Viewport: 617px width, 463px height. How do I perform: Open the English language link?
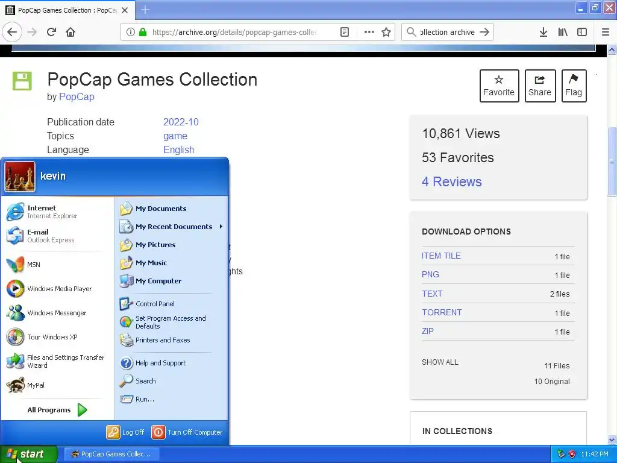pos(178,150)
